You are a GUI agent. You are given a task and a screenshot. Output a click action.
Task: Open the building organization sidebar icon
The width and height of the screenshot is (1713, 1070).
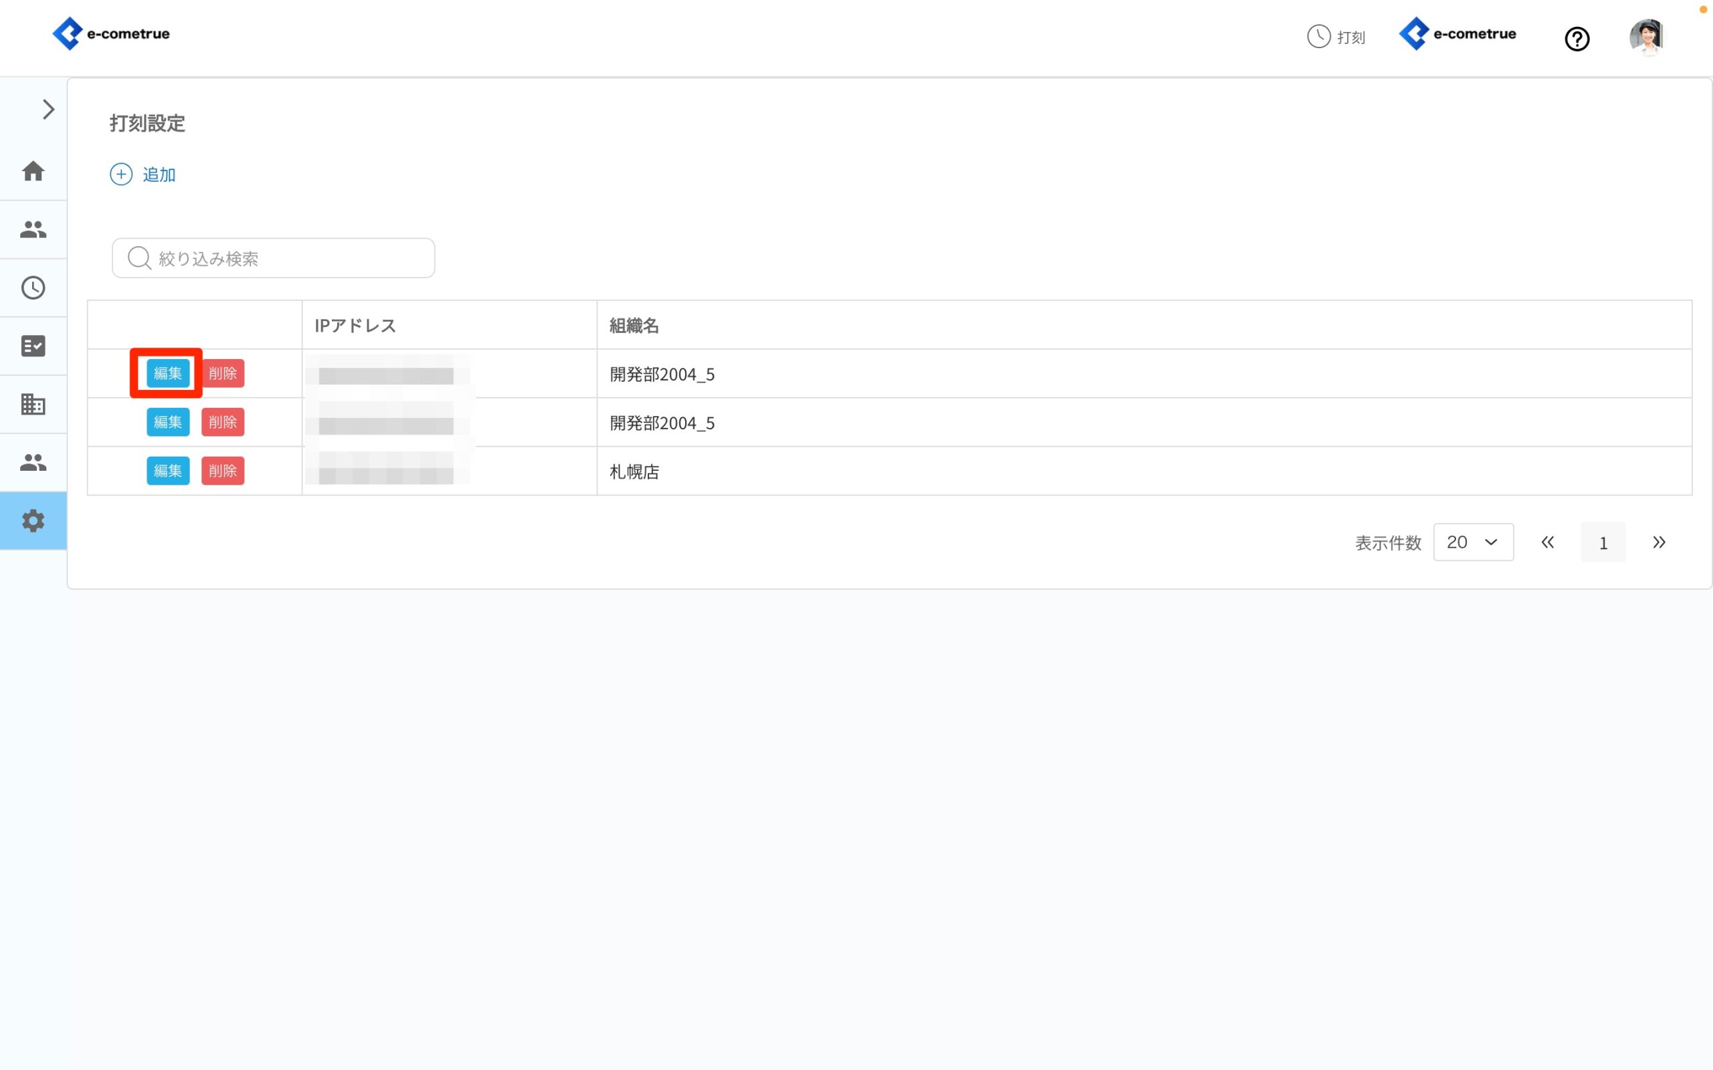pos(33,404)
